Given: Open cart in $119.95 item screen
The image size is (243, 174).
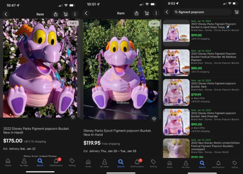Looking at the screenshot, I should (146, 13).
